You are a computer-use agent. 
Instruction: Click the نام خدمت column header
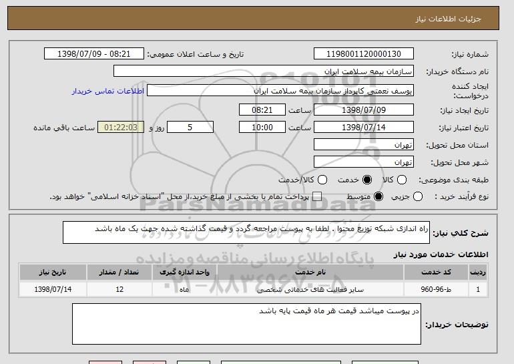(310, 272)
